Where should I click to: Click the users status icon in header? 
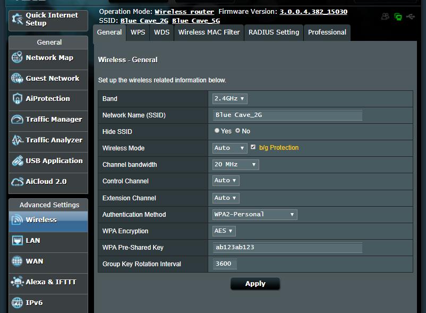coord(385,16)
